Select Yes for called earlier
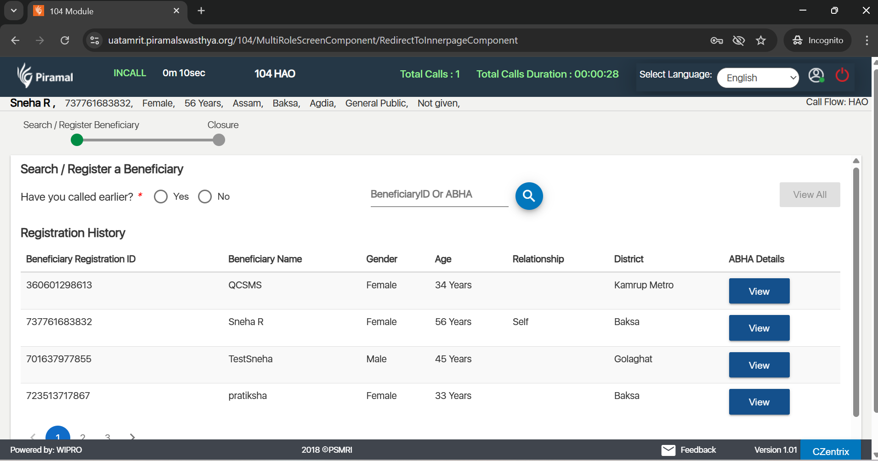The image size is (878, 461). (x=161, y=197)
